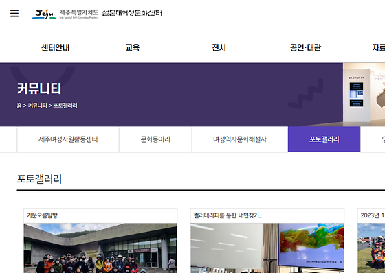The width and height of the screenshot is (385, 273).
Task: Open the 전시 main menu
Action: coord(219,47)
